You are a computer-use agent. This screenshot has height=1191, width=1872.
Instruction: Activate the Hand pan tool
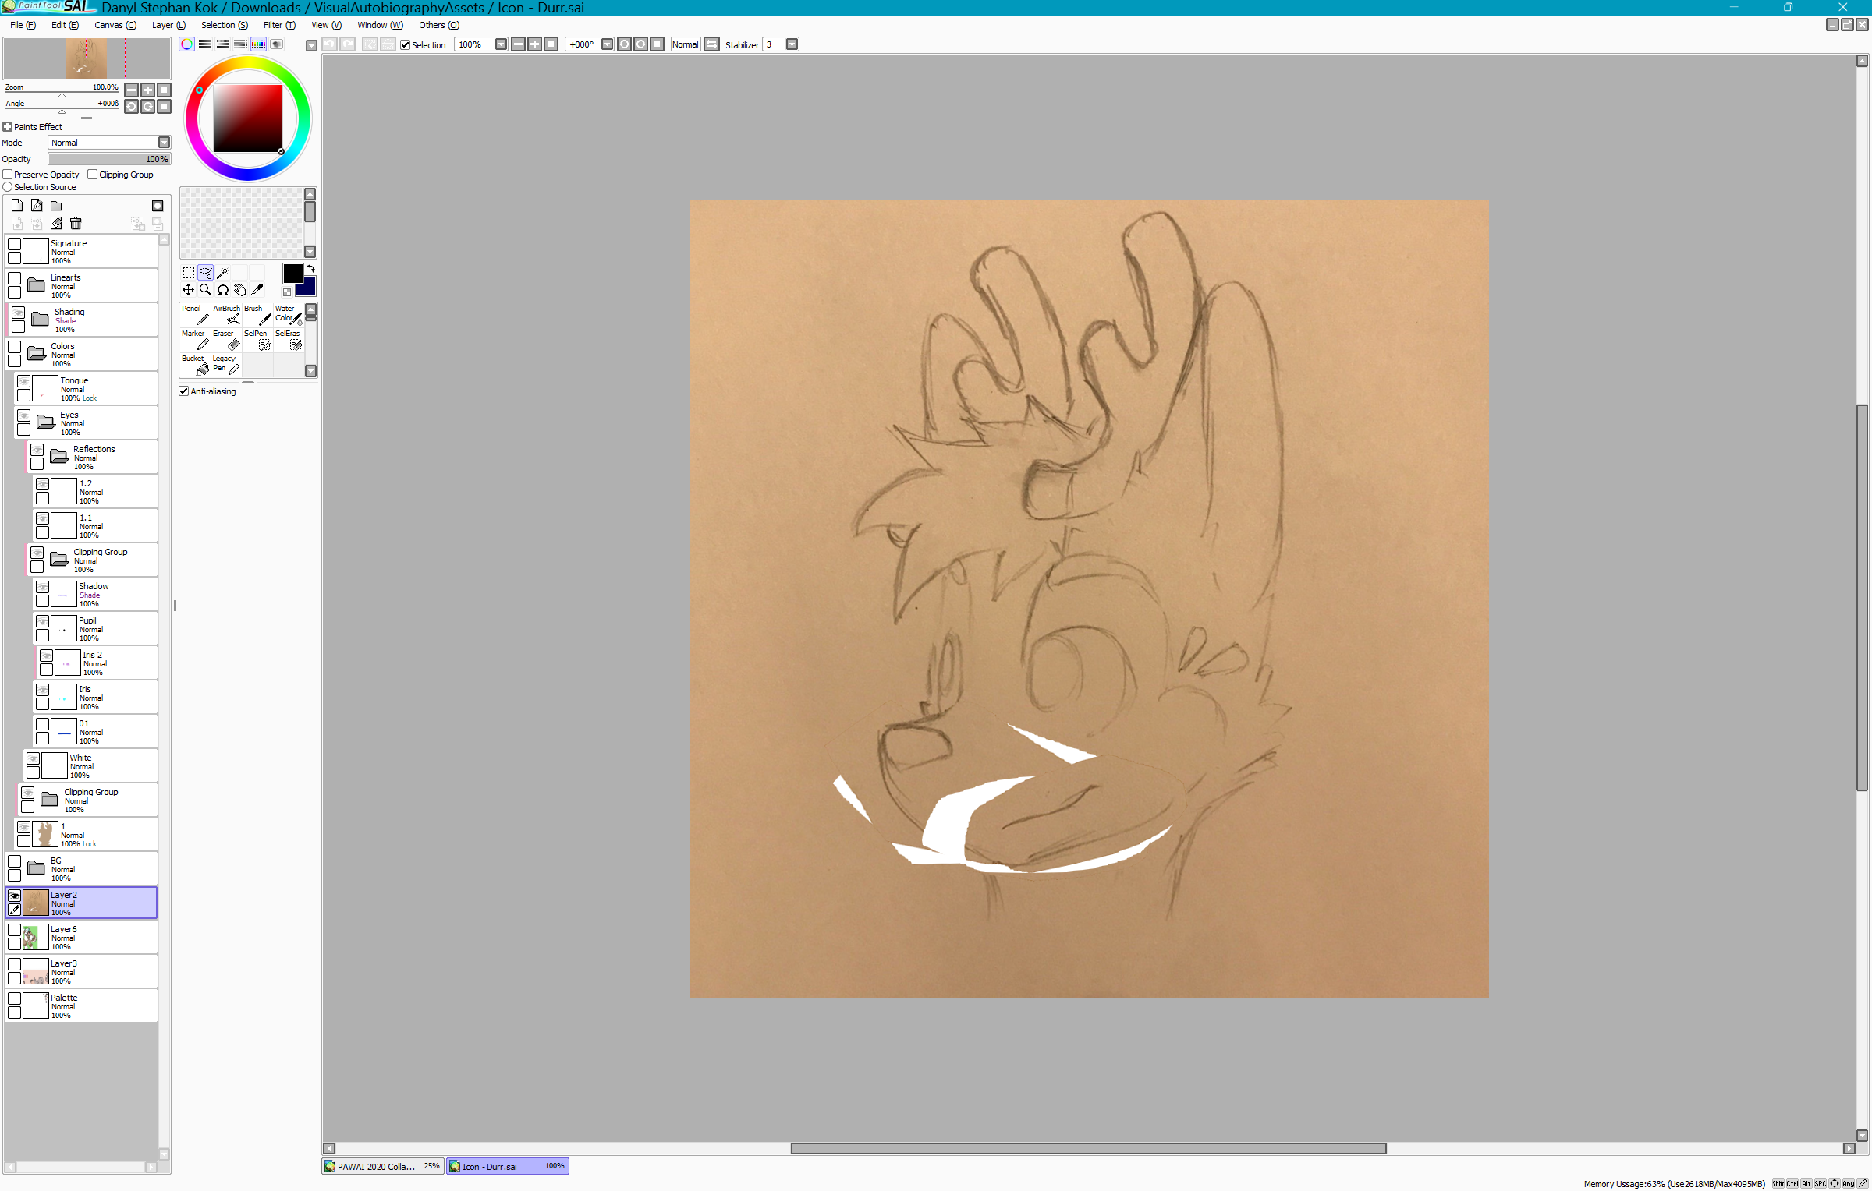tap(240, 290)
